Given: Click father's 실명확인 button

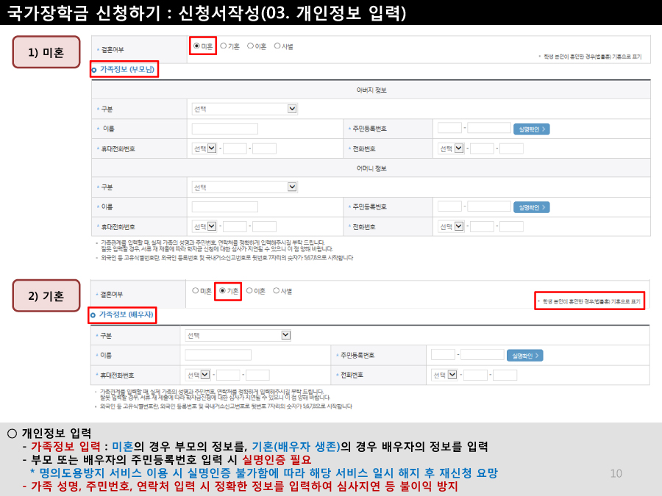Looking at the screenshot, I should pos(532,129).
